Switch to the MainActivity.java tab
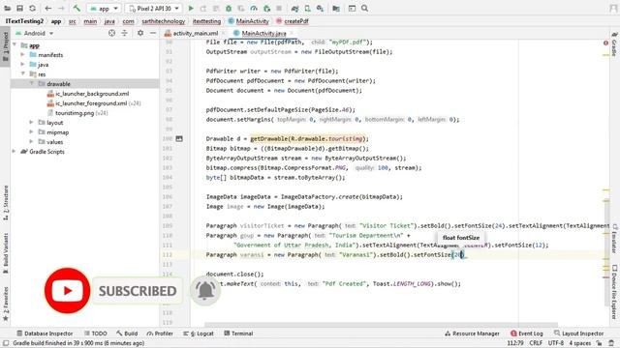The height and width of the screenshot is (348, 620). (x=263, y=34)
